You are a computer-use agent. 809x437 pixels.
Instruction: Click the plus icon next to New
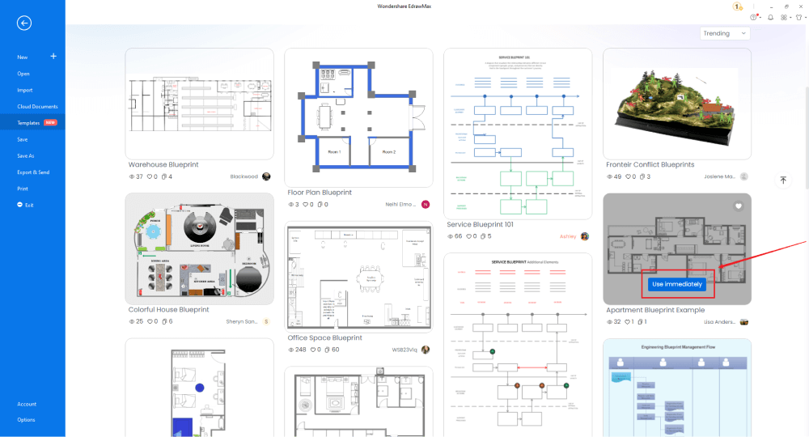pyautogui.click(x=53, y=56)
